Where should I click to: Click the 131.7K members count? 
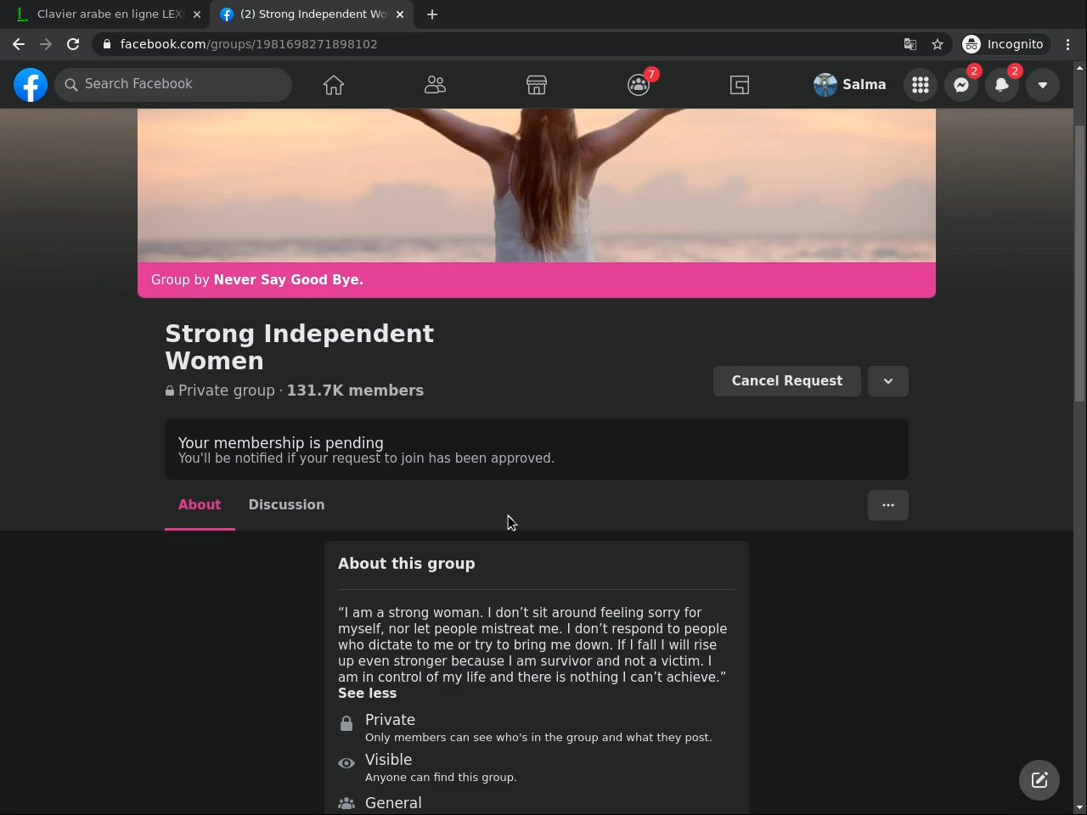pyautogui.click(x=355, y=391)
